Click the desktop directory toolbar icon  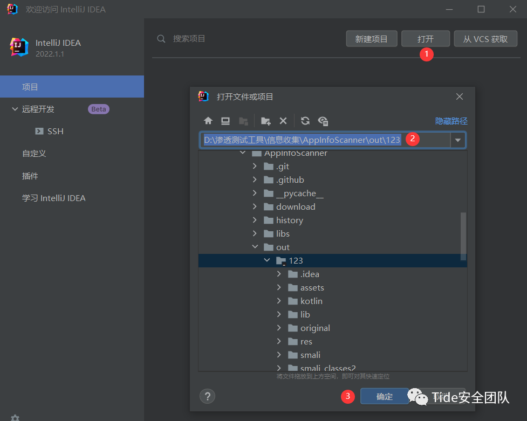click(225, 121)
